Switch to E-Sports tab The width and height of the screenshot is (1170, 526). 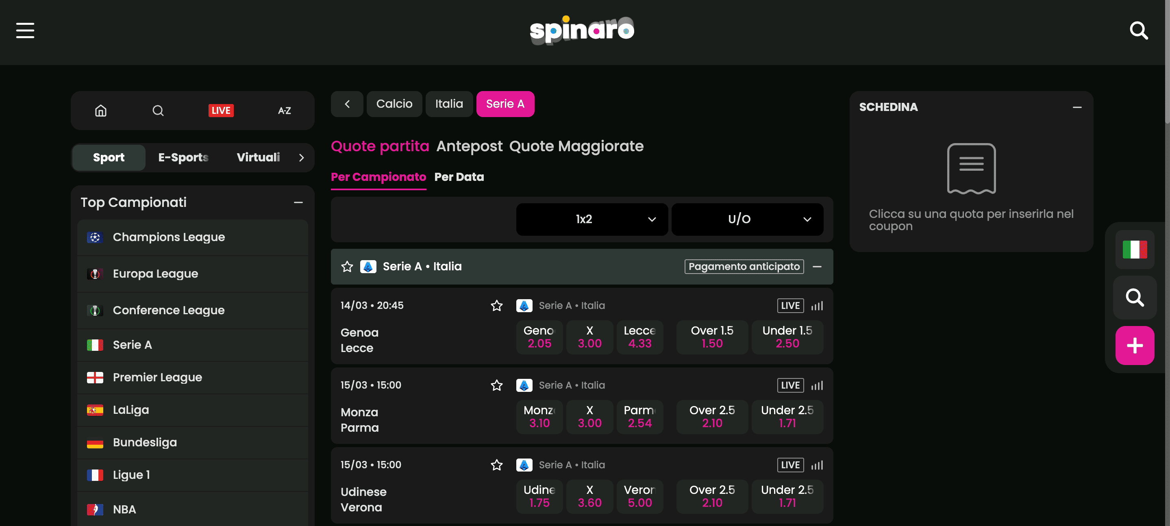tap(183, 158)
